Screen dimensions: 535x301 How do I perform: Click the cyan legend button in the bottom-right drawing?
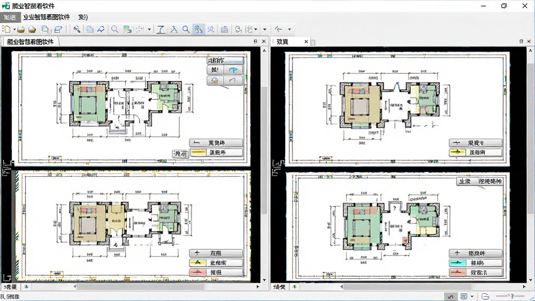(x=475, y=263)
